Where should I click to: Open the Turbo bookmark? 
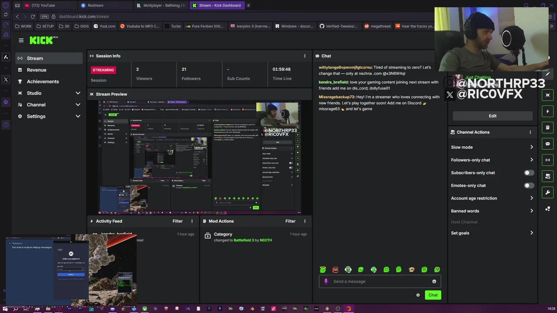click(x=173, y=26)
